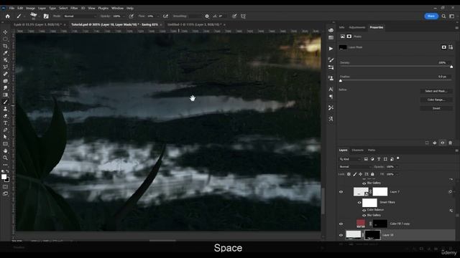Filter layers by adjustment layers icon
The height and width of the screenshot is (258, 460).
pos(372,159)
